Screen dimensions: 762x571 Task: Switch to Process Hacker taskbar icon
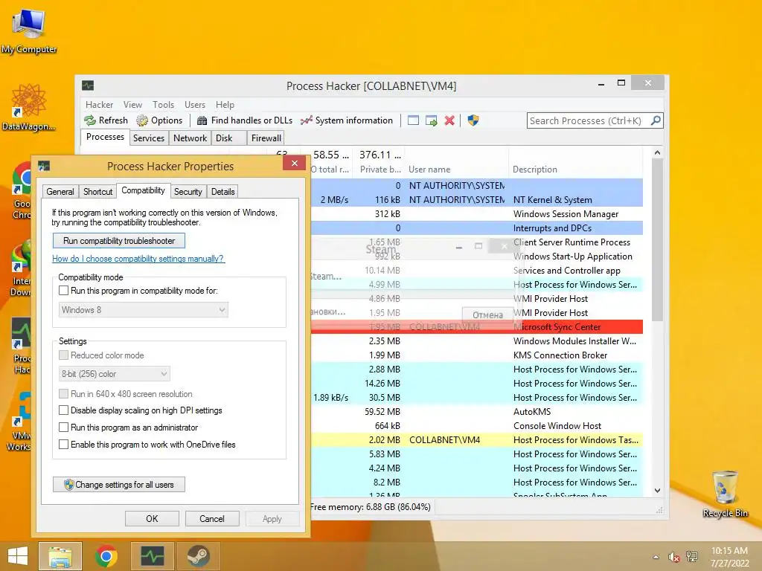click(x=153, y=556)
